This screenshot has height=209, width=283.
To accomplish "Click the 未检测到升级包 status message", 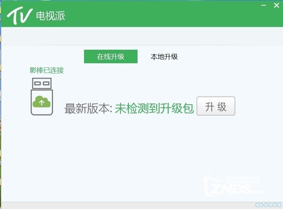I will coord(154,108).
